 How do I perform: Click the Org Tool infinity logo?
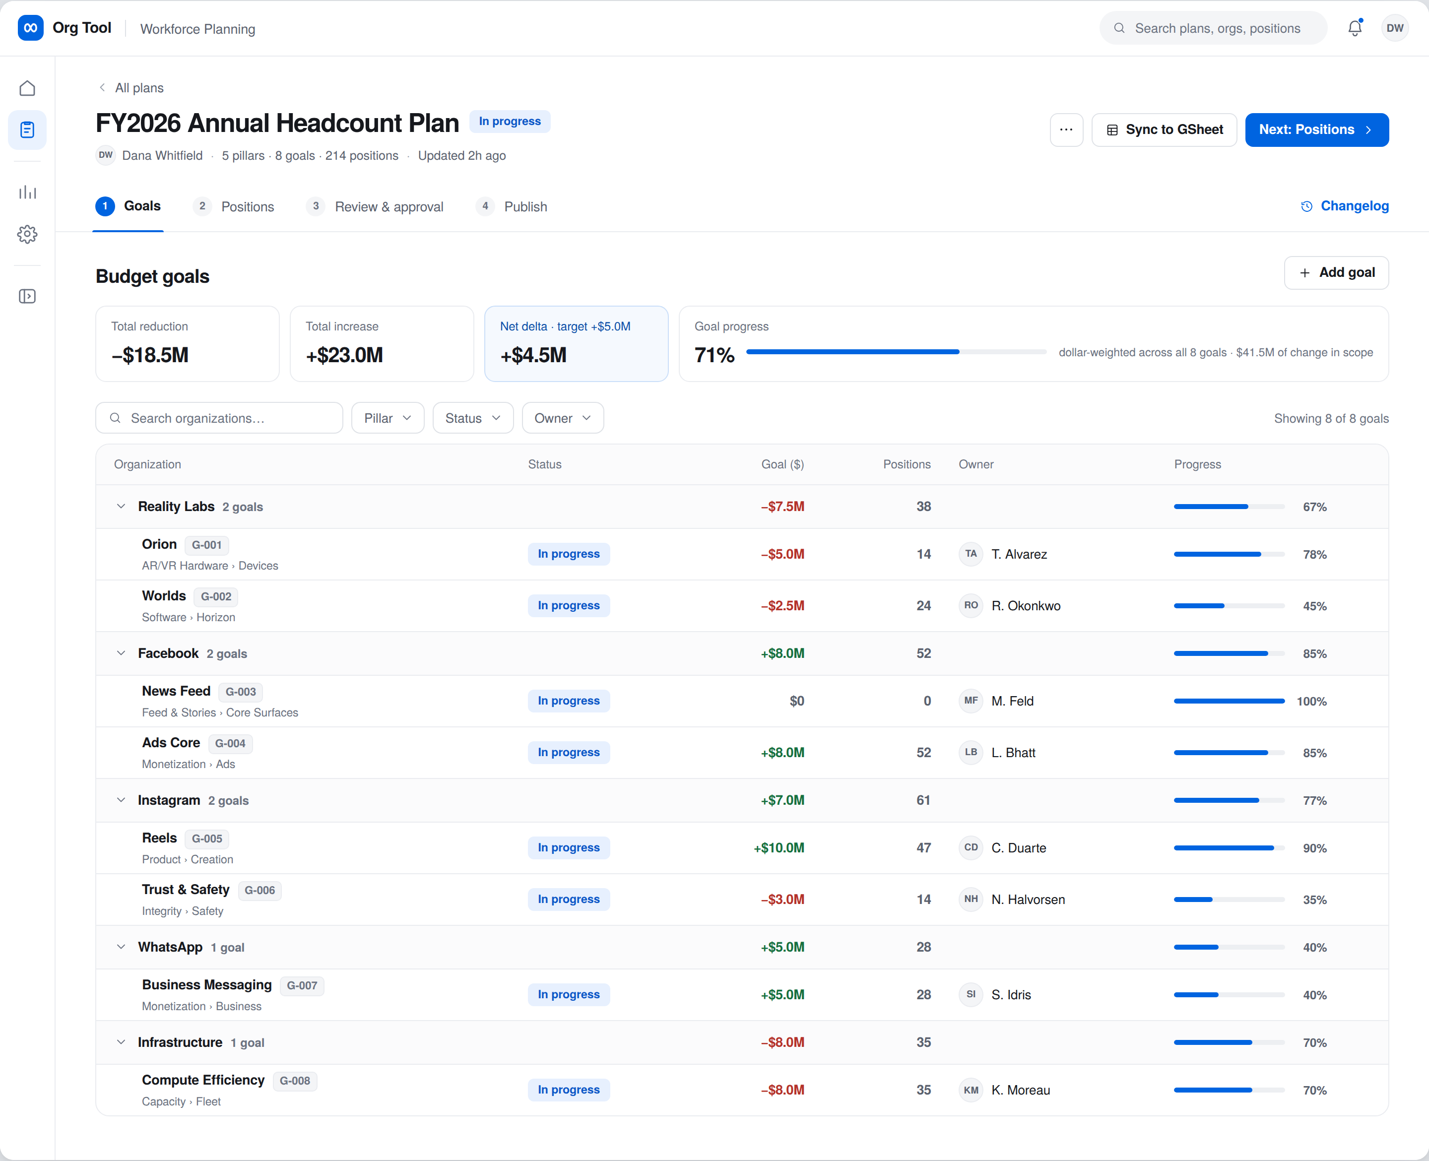click(x=31, y=28)
